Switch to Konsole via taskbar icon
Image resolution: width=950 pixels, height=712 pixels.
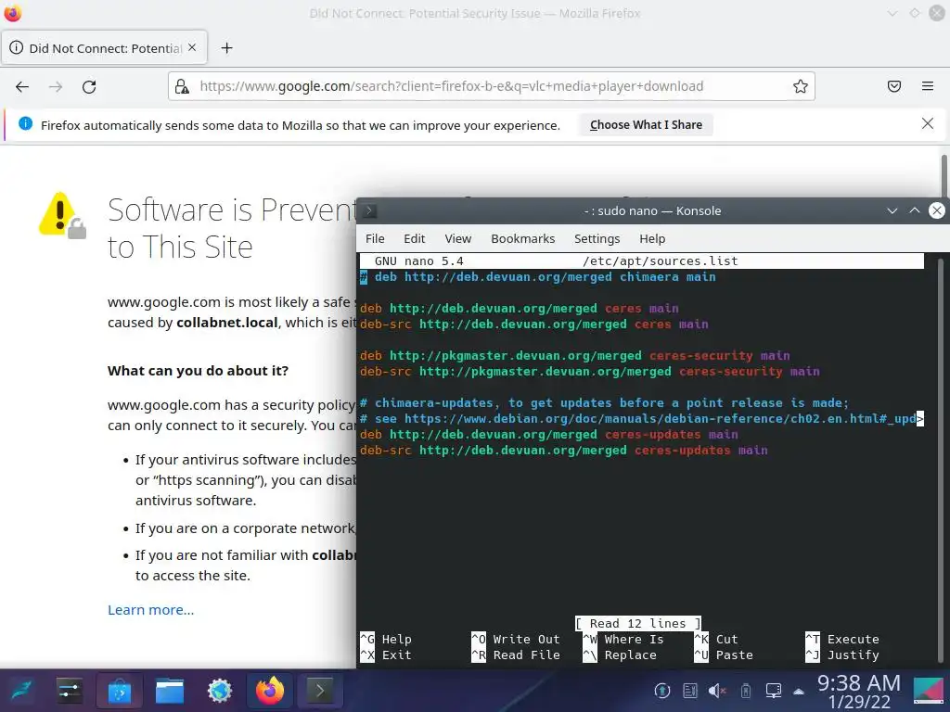pos(320,691)
